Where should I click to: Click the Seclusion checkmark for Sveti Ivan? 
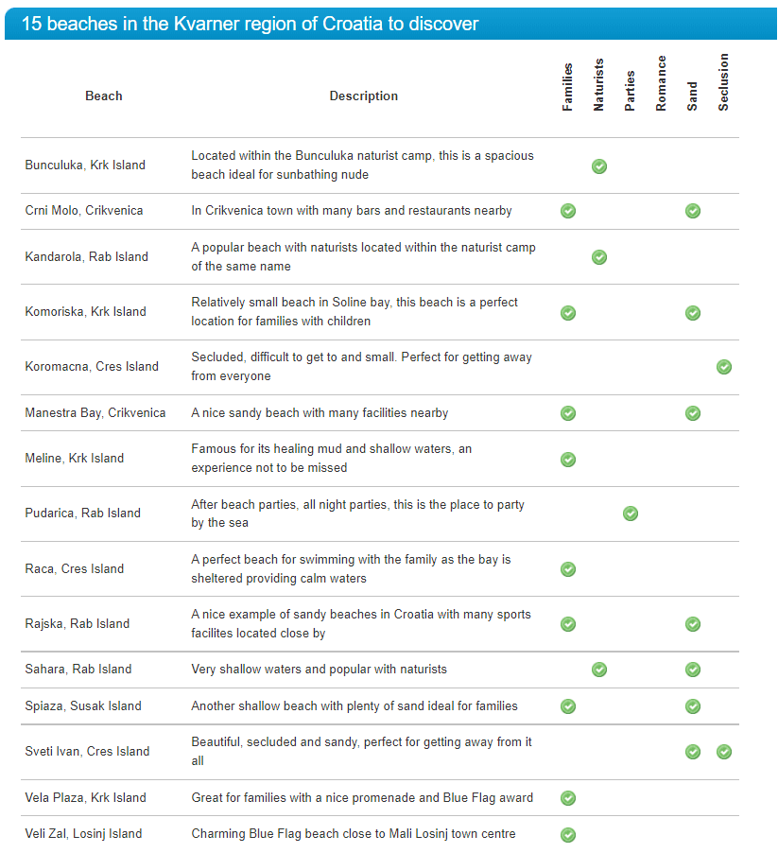click(x=723, y=752)
